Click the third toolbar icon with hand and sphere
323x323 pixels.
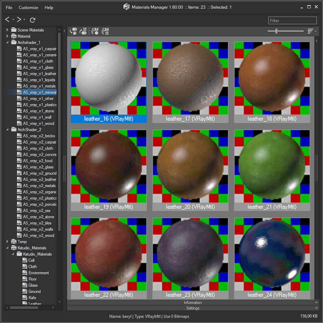(x=95, y=31)
